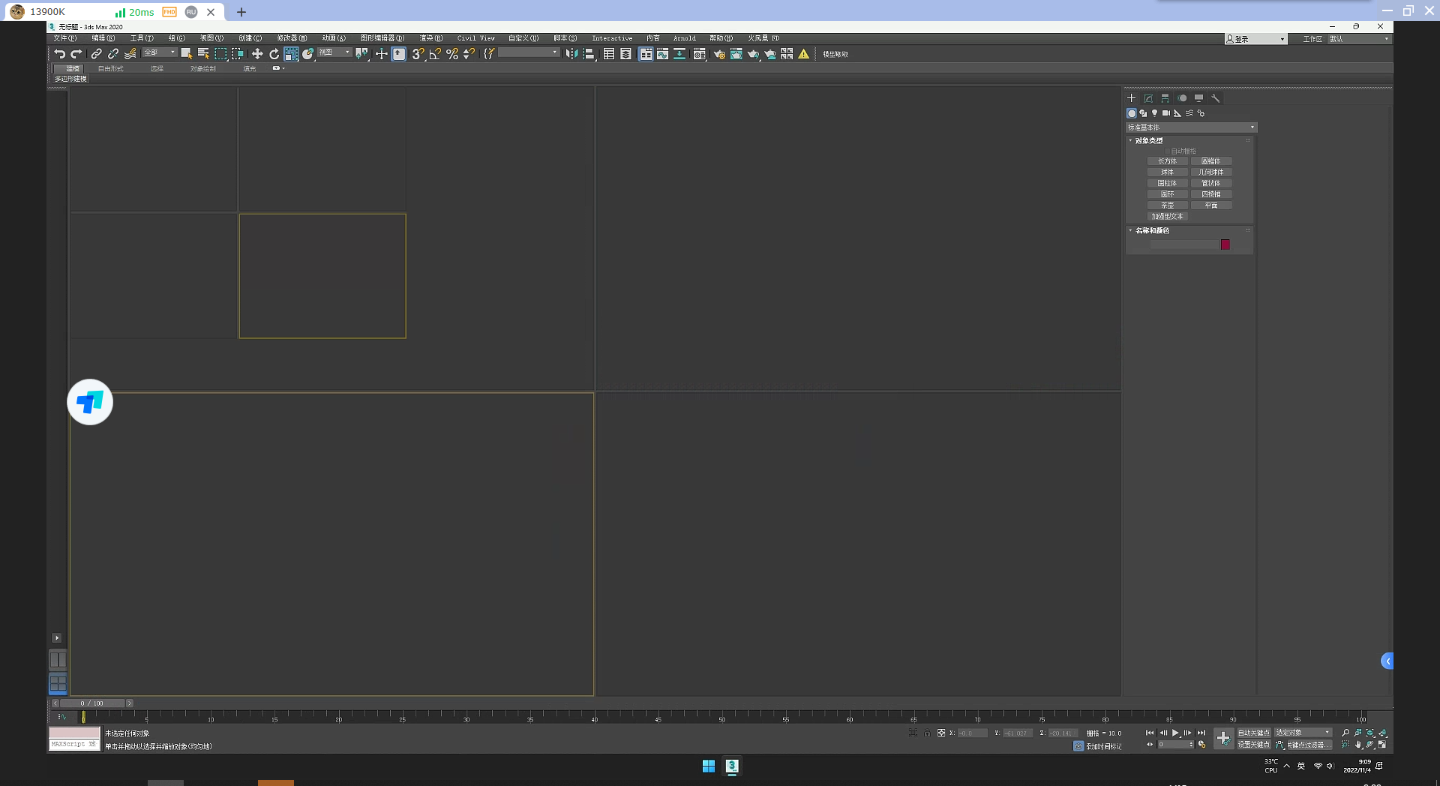Viewport: 1440px width, 786px height.
Task: Open the 标准基本体 primitives dropdown
Action: coord(1191,127)
